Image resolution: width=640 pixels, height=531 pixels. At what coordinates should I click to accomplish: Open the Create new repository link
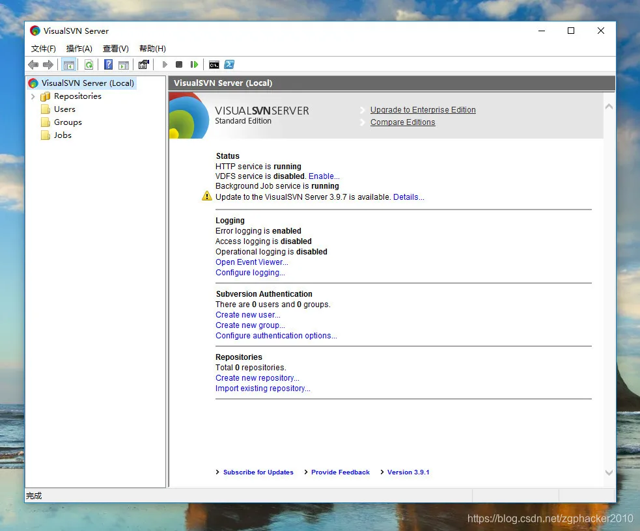click(257, 377)
